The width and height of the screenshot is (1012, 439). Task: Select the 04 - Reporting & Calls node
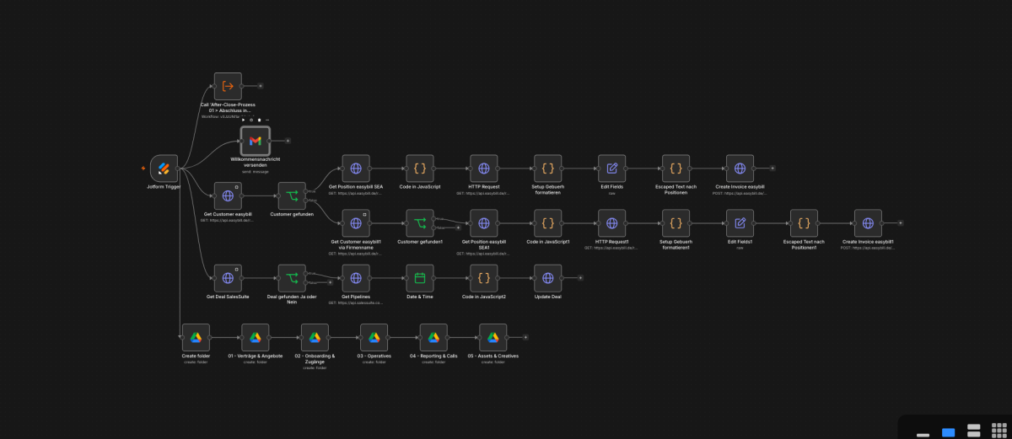tap(433, 337)
